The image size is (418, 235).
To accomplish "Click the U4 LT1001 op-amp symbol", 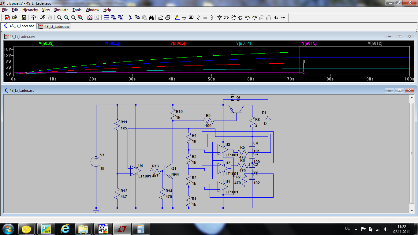I will click(135, 171).
